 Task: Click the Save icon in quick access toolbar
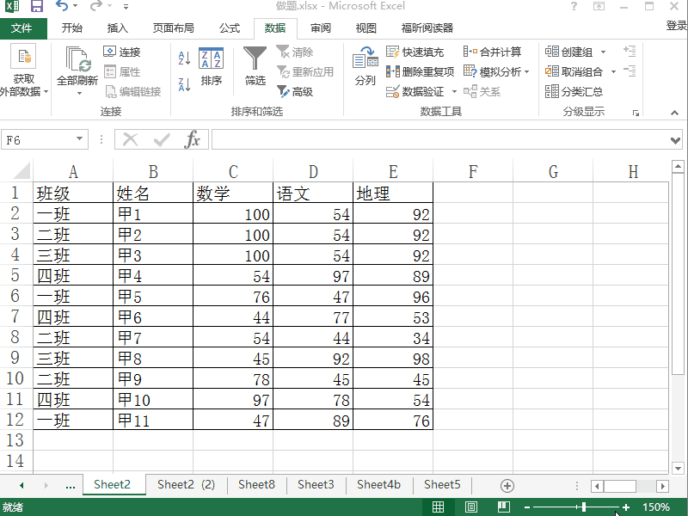point(37,7)
